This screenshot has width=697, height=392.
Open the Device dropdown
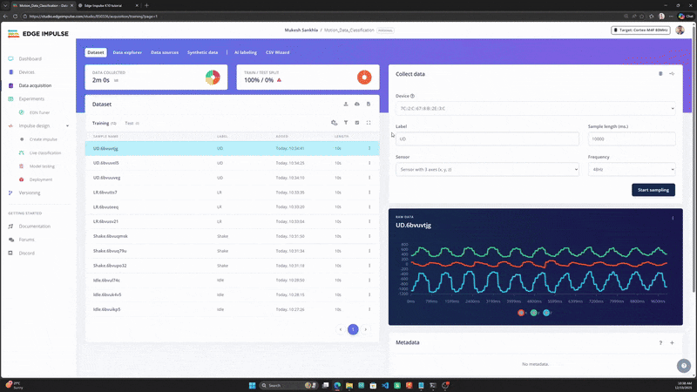[x=536, y=108]
